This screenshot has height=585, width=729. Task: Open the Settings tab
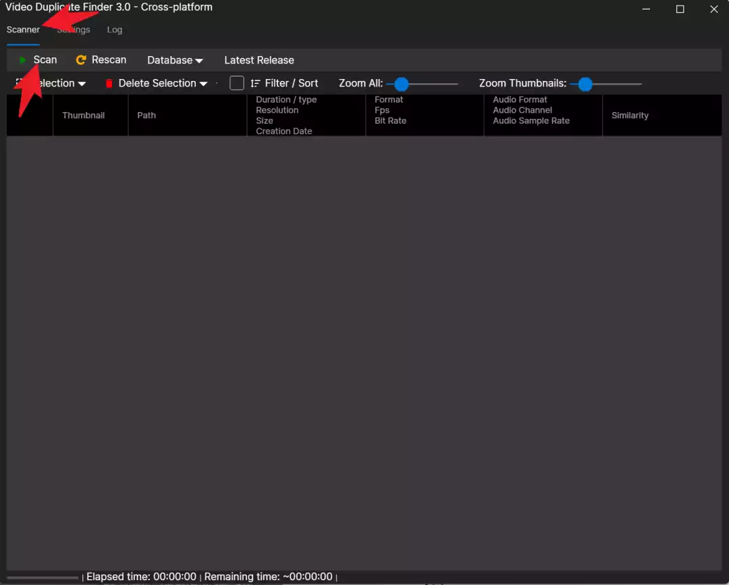pos(74,30)
